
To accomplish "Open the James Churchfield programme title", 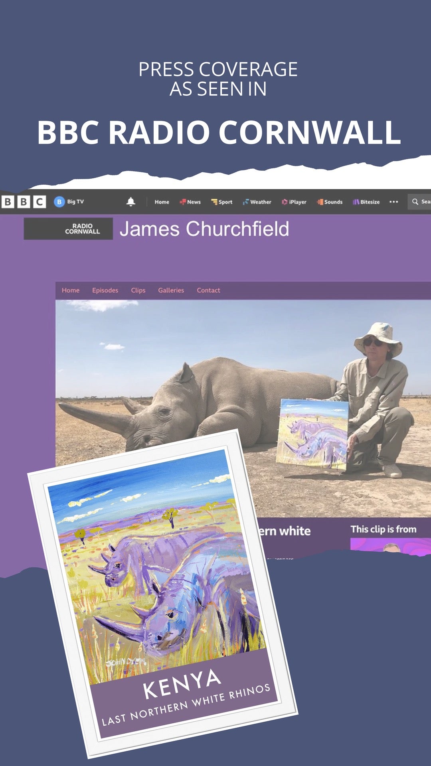I will click(204, 229).
